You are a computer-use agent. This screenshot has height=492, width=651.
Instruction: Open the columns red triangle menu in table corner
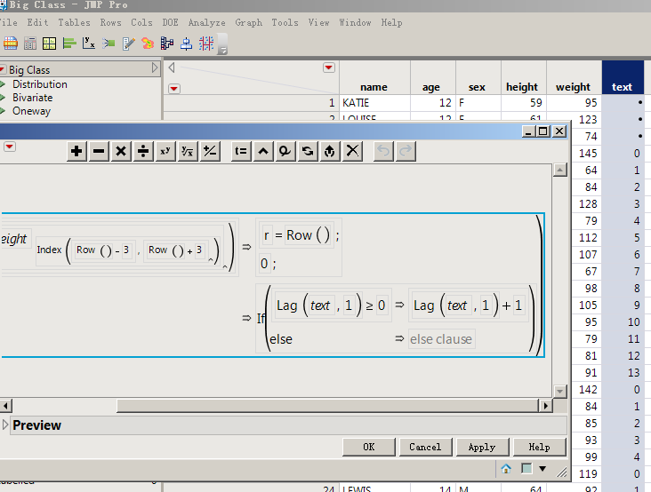click(x=329, y=67)
